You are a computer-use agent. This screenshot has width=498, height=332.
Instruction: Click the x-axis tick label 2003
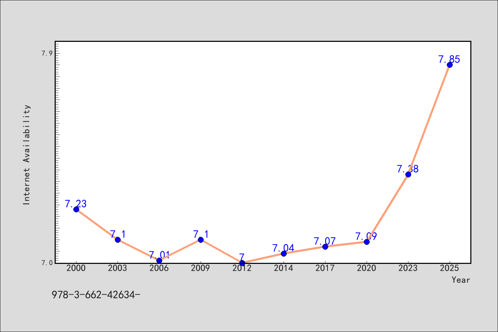point(118,268)
